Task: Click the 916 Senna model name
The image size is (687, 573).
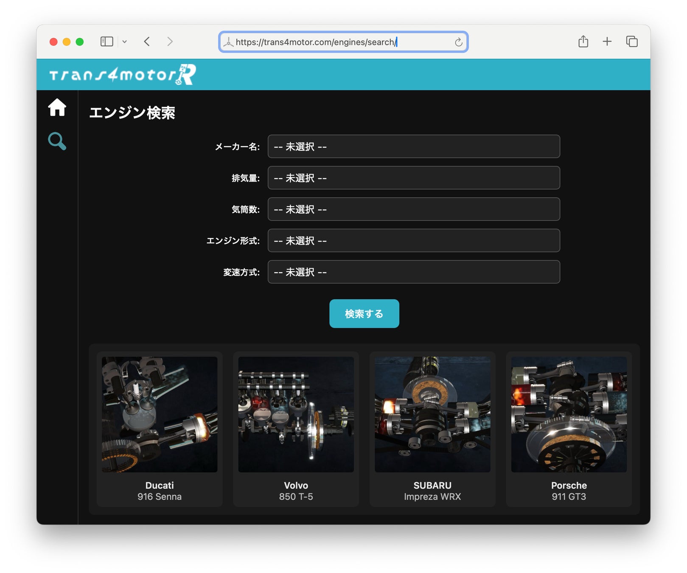Action: pos(160,497)
